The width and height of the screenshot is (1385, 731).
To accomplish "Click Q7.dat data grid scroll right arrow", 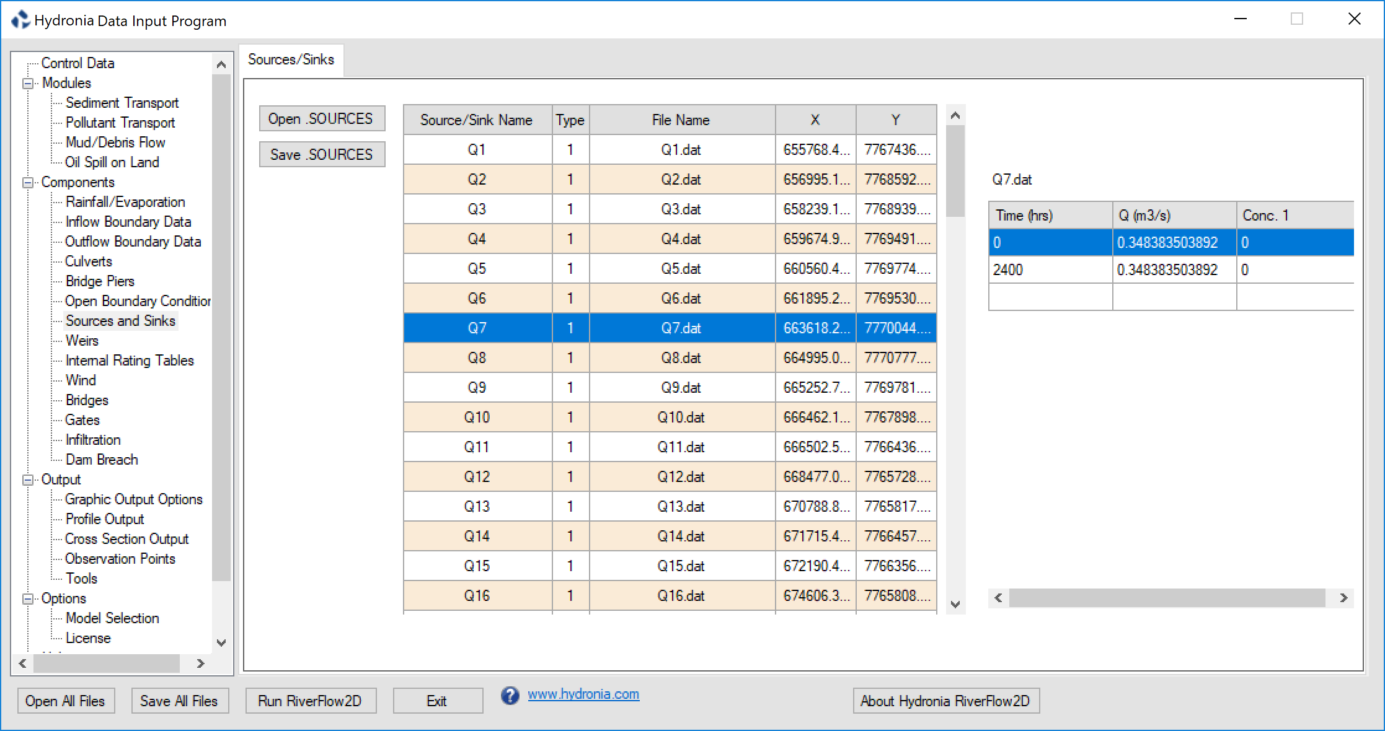I will 1343,598.
